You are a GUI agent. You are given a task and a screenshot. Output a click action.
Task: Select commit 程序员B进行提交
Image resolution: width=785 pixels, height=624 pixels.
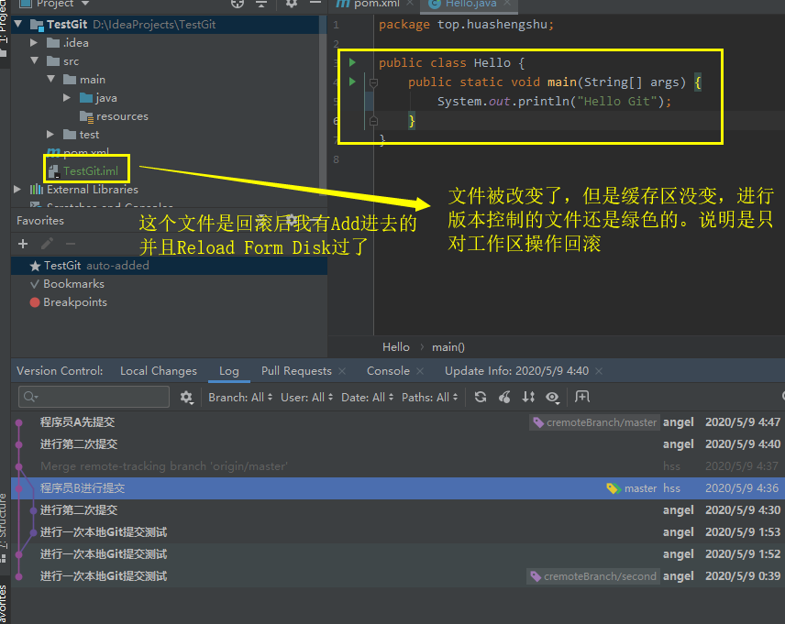(x=398, y=488)
